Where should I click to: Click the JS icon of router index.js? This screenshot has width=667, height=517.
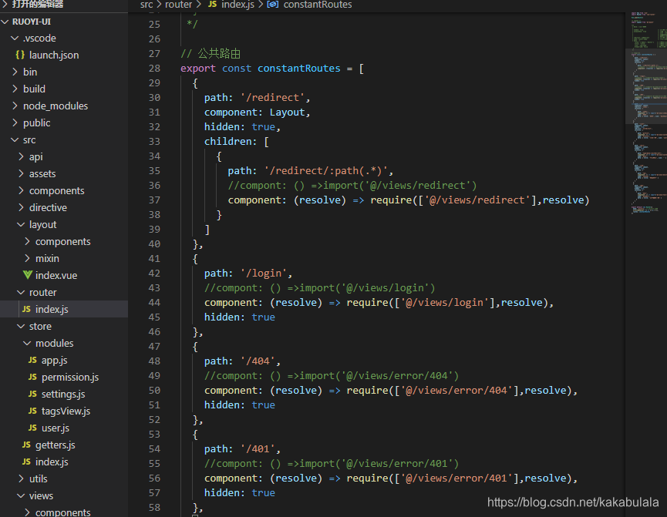pos(26,309)
